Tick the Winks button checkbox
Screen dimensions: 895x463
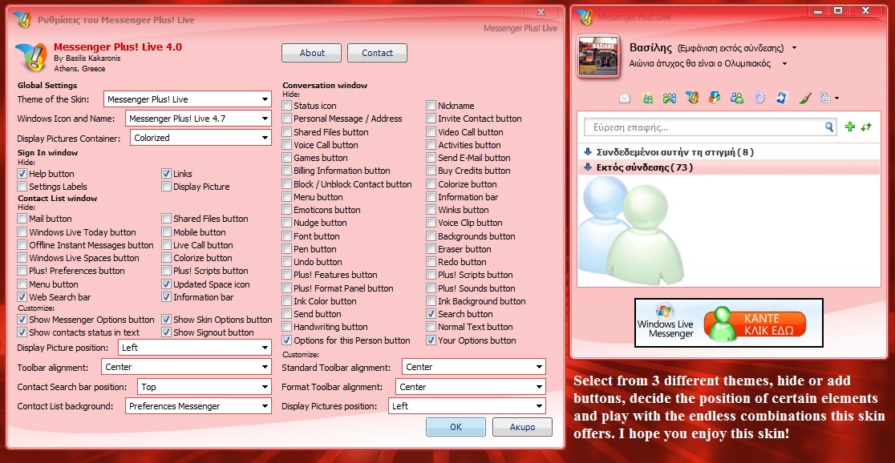pos(431,210)
